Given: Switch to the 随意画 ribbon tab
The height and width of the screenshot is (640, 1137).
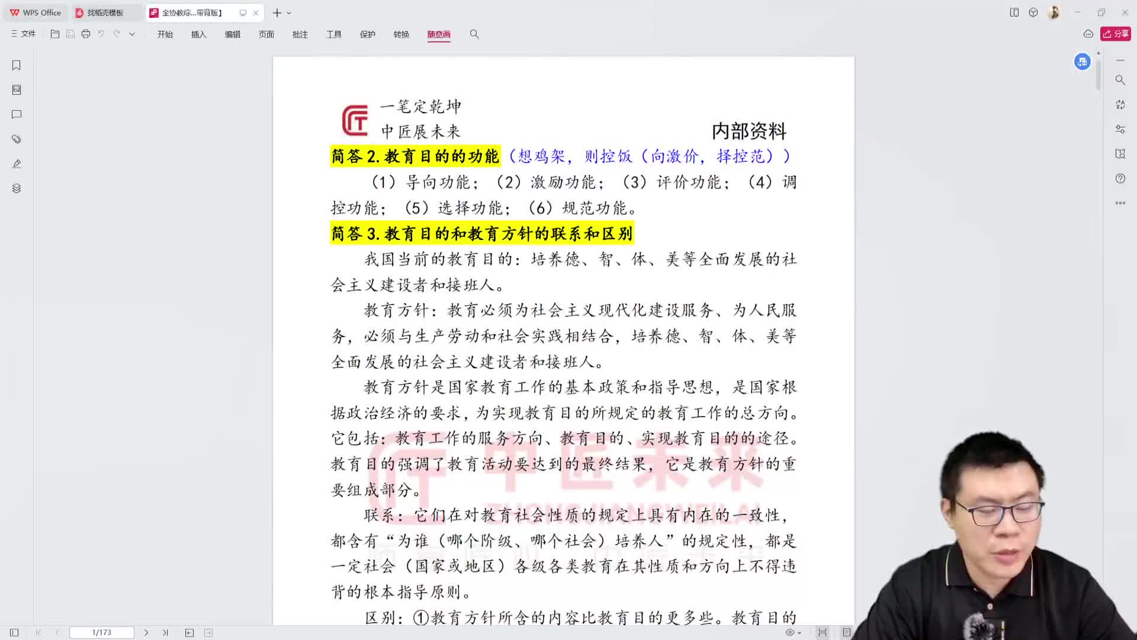Looking at the screenshot, I should 438,34.
